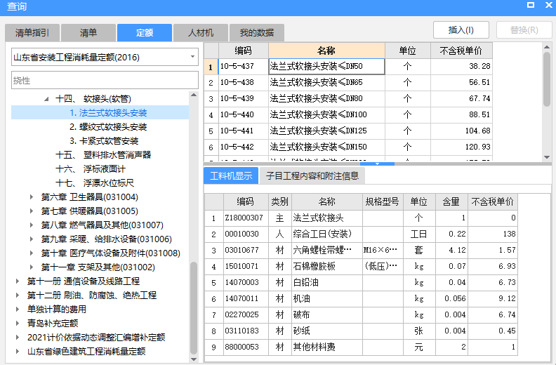
Task: Click the 含量 column header
Action: tap(451, 202)
